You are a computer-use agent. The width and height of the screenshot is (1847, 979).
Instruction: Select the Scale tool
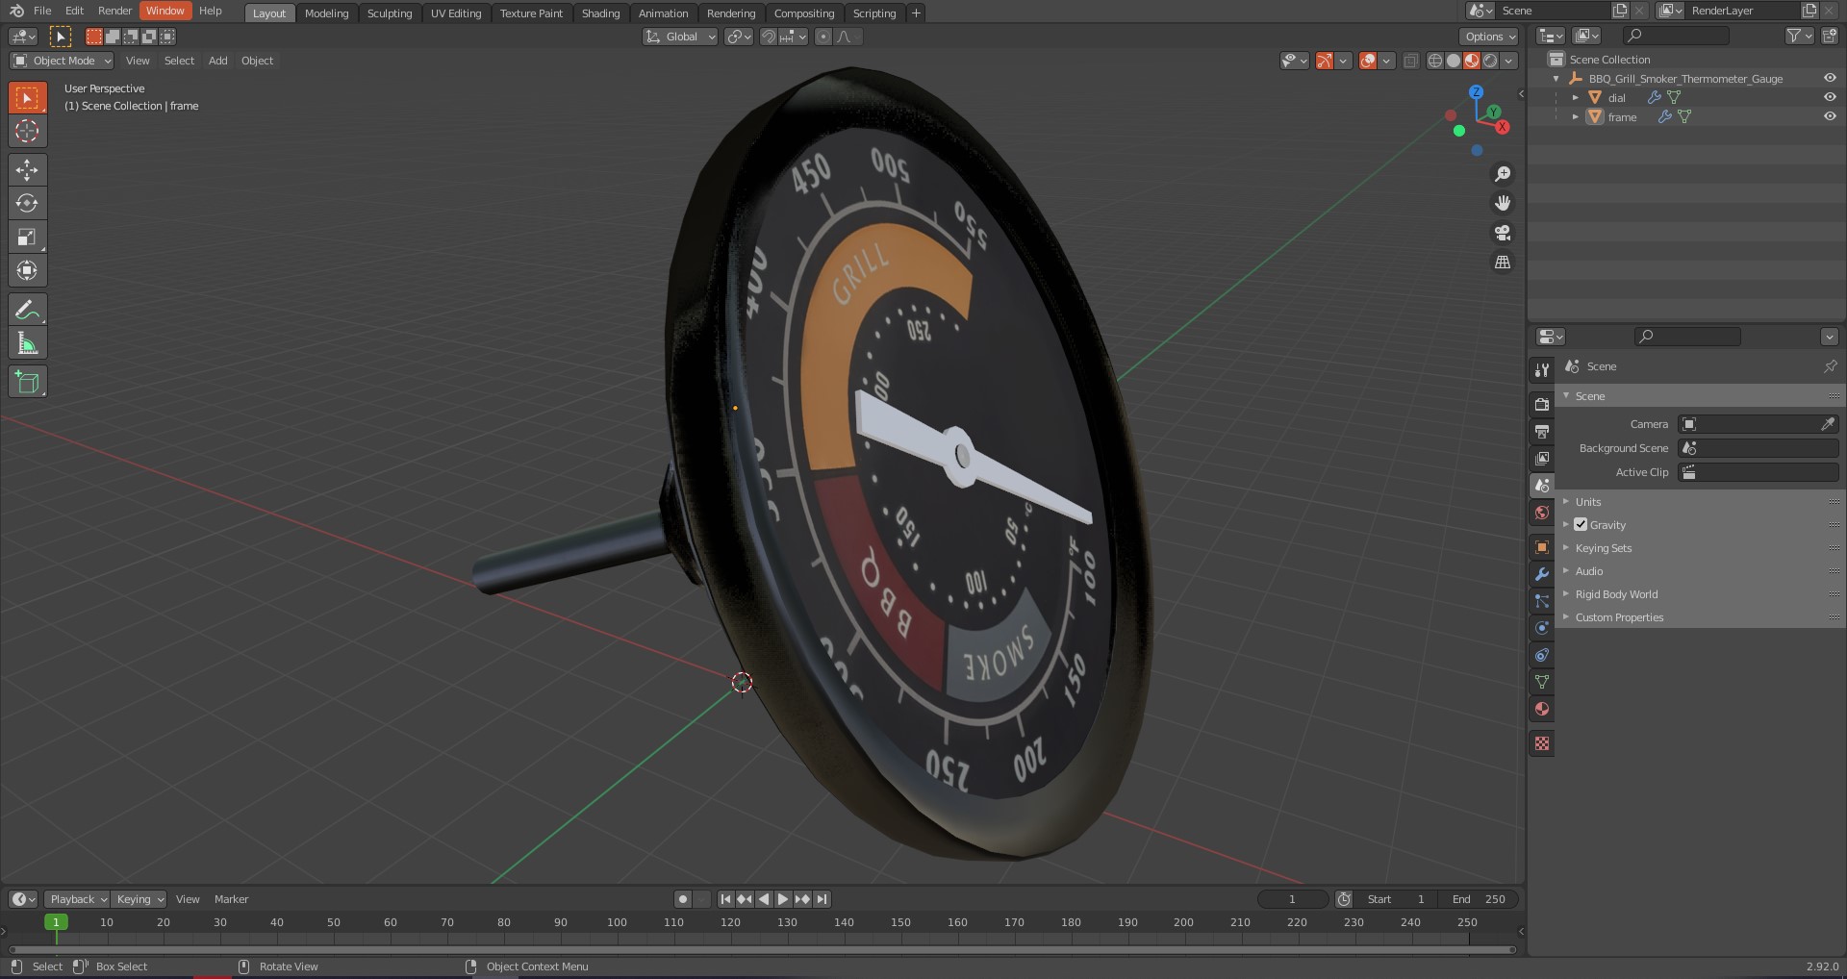pos(27,237)
